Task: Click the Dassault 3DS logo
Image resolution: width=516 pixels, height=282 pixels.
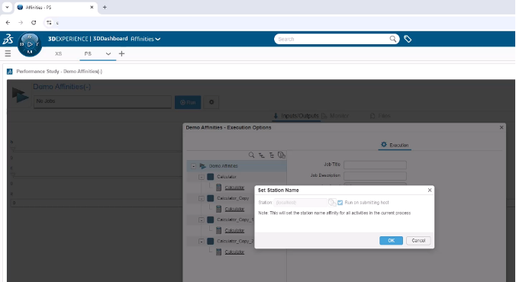Action: (x=8, y=39)
